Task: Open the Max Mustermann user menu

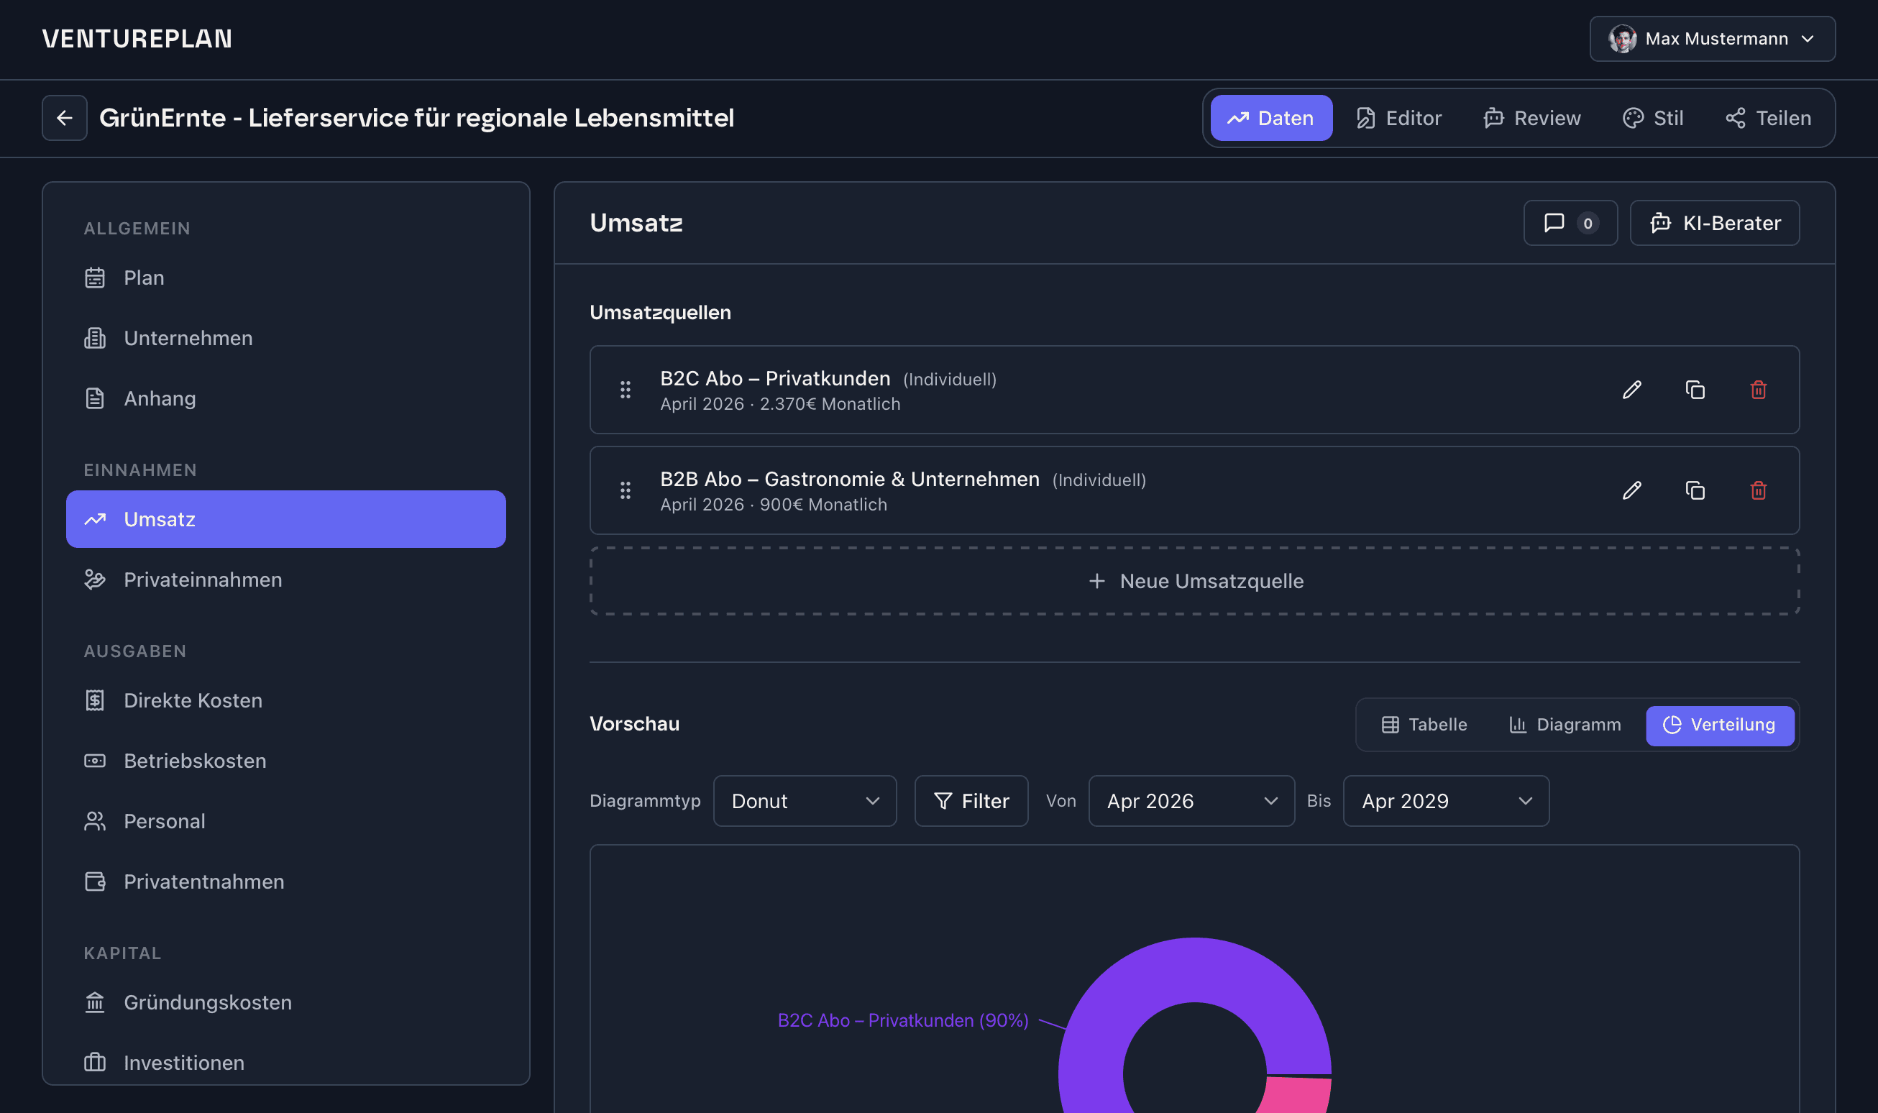Action: click(1712, 39)
